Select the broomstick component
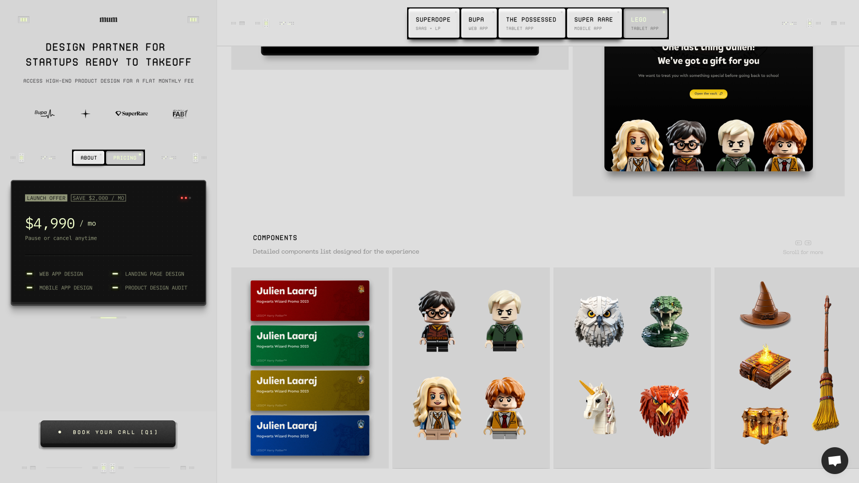 tap(826, 363)
